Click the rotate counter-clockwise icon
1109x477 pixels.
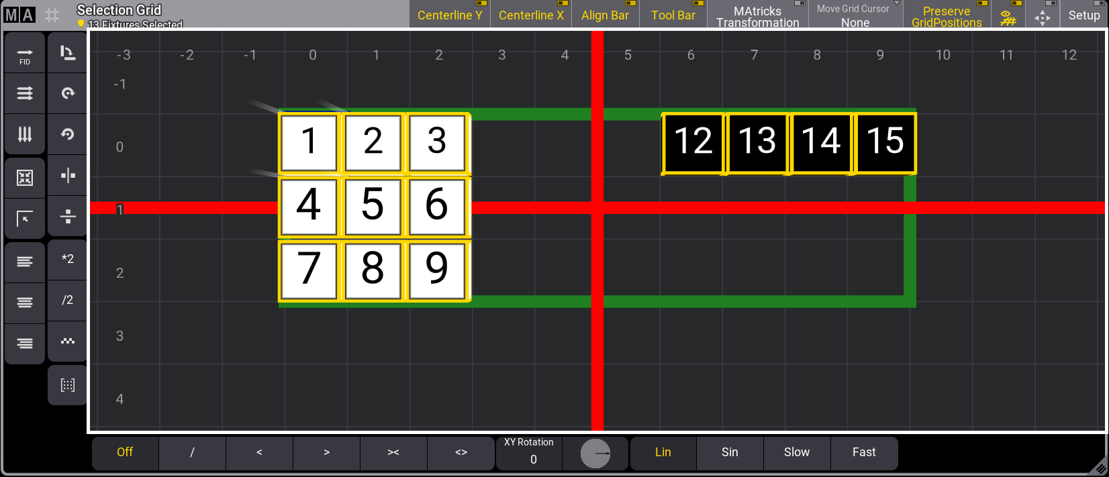(x=68, y=134)
